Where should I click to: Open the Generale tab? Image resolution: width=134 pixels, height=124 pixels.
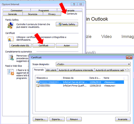pos(12,14)
